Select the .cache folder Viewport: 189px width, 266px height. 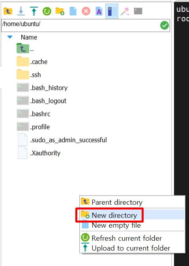[x=32, y=62]
